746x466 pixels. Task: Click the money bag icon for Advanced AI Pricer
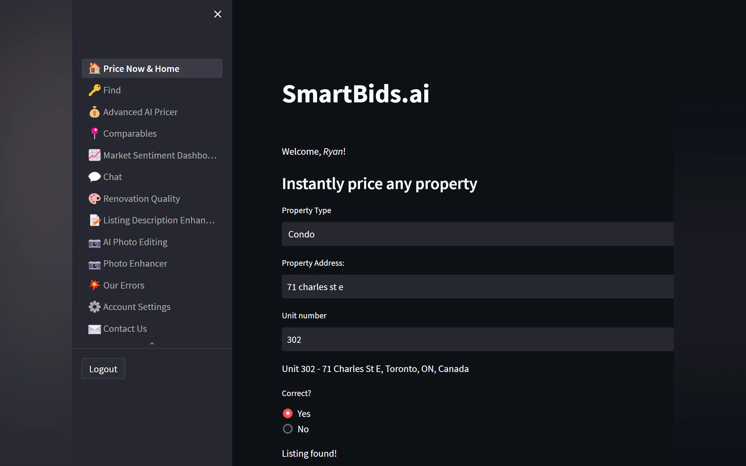click(94, 112)
